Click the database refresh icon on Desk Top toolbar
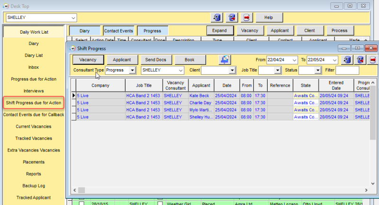Image resolution: width=379 pixels, height=205 pixels. coord(217,18)
